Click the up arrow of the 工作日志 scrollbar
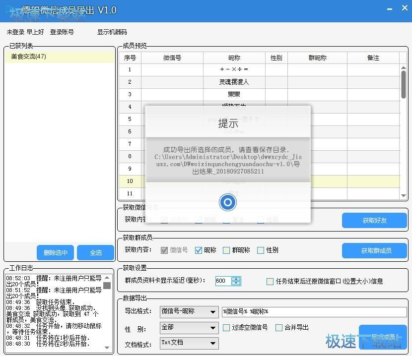 107,277
